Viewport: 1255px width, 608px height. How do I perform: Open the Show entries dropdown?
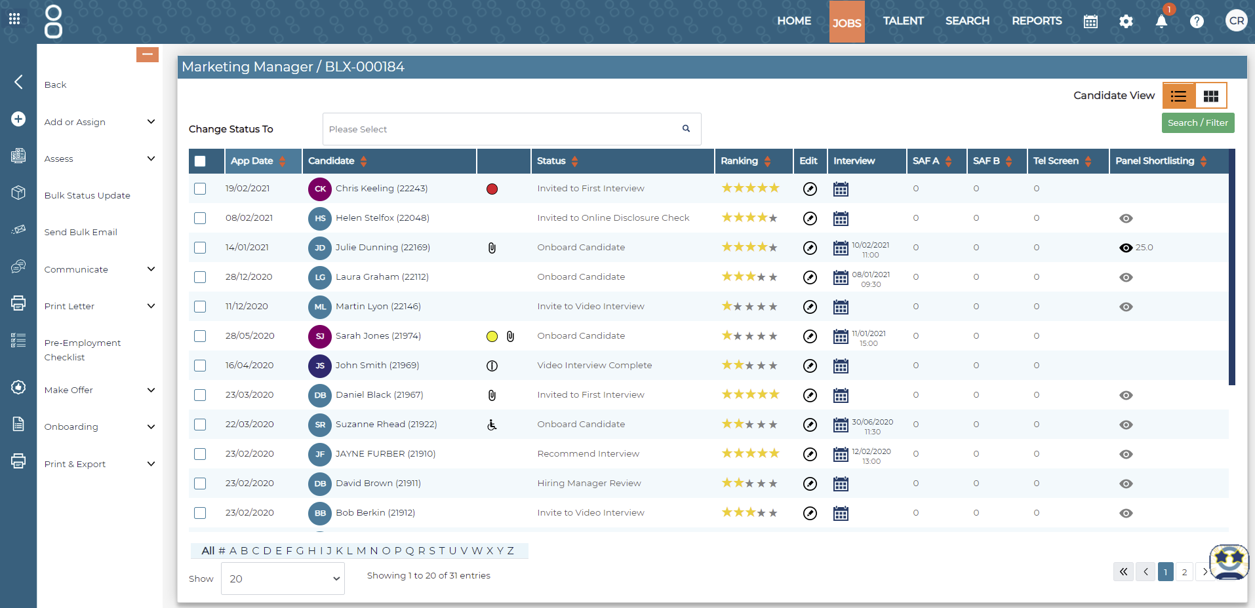point(283,579)
